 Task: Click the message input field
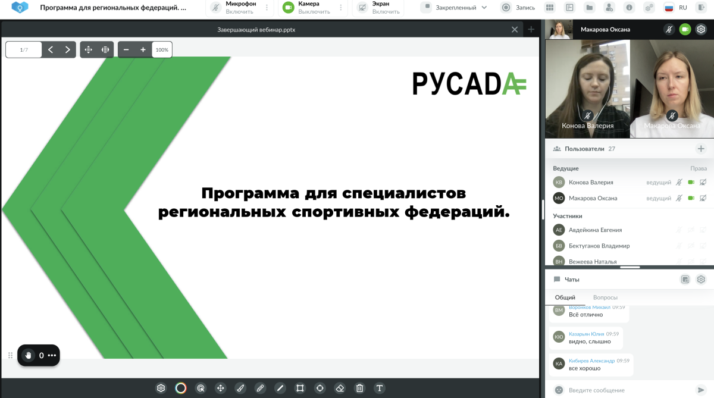pos(628,390)
